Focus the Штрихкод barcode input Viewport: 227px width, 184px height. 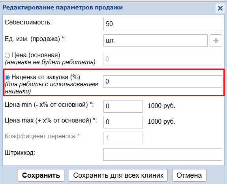[163, 154]
